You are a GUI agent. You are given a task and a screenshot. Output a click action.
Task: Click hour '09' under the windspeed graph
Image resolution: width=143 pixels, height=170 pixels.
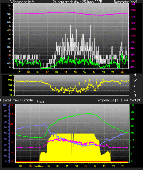(56, 72)
